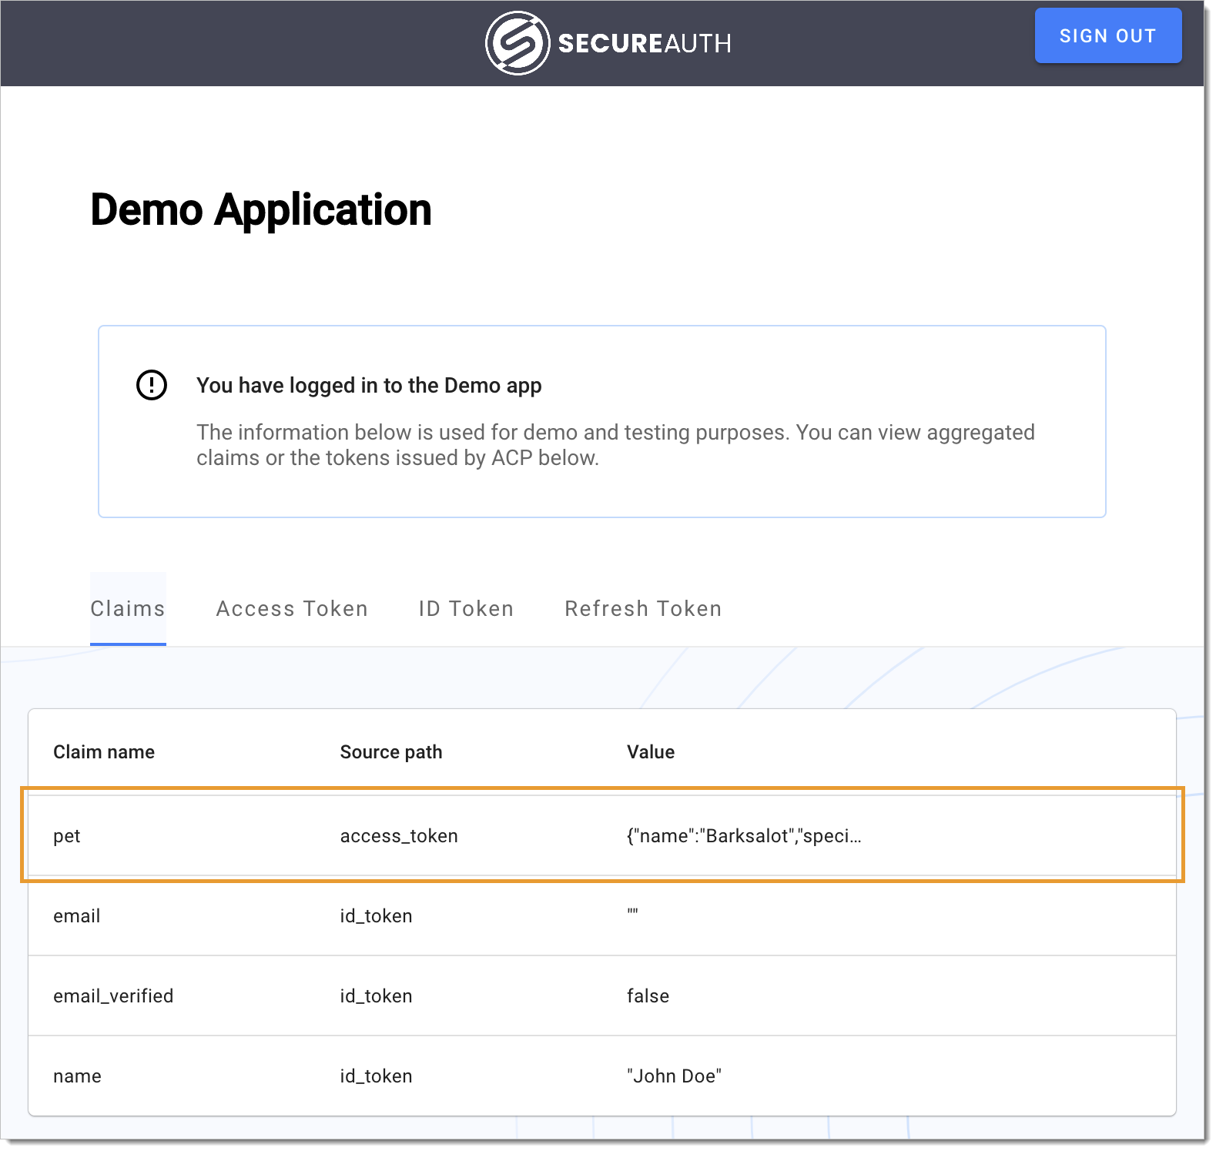Sign out with the SIGN OUT button
Screen dimensions: 1216x1151
(x=1107, y=35)
